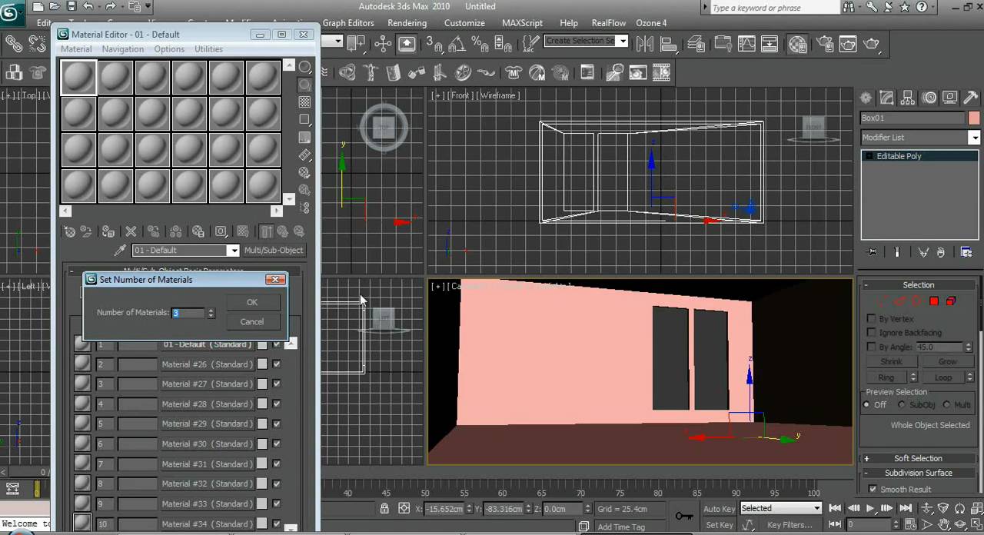Image resolution: width=984 pixels, height=535 pixels.
Task: Open the Rendered Frame Window icon
Action: point(847,44)
